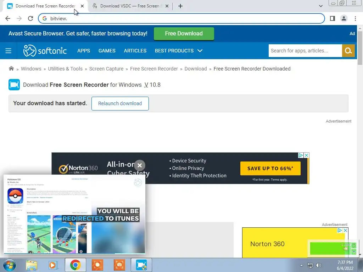Image resolution: width=363 pixels, height=272 pixels.
Task: Open the GAMES menu item
Action: (x=107, y=51)
